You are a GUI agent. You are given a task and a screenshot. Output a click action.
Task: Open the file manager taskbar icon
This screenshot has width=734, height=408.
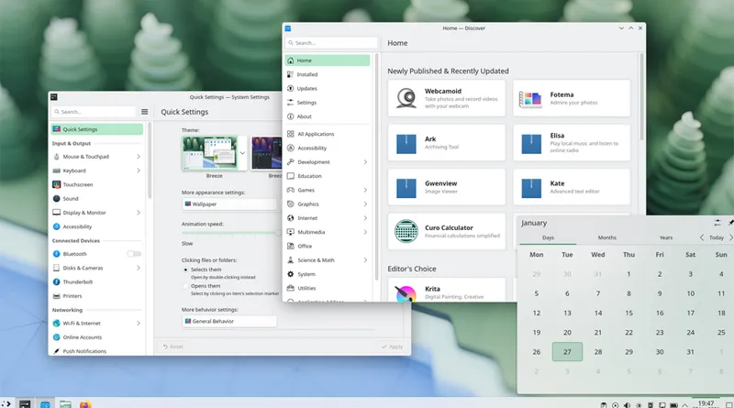point(65,404)
